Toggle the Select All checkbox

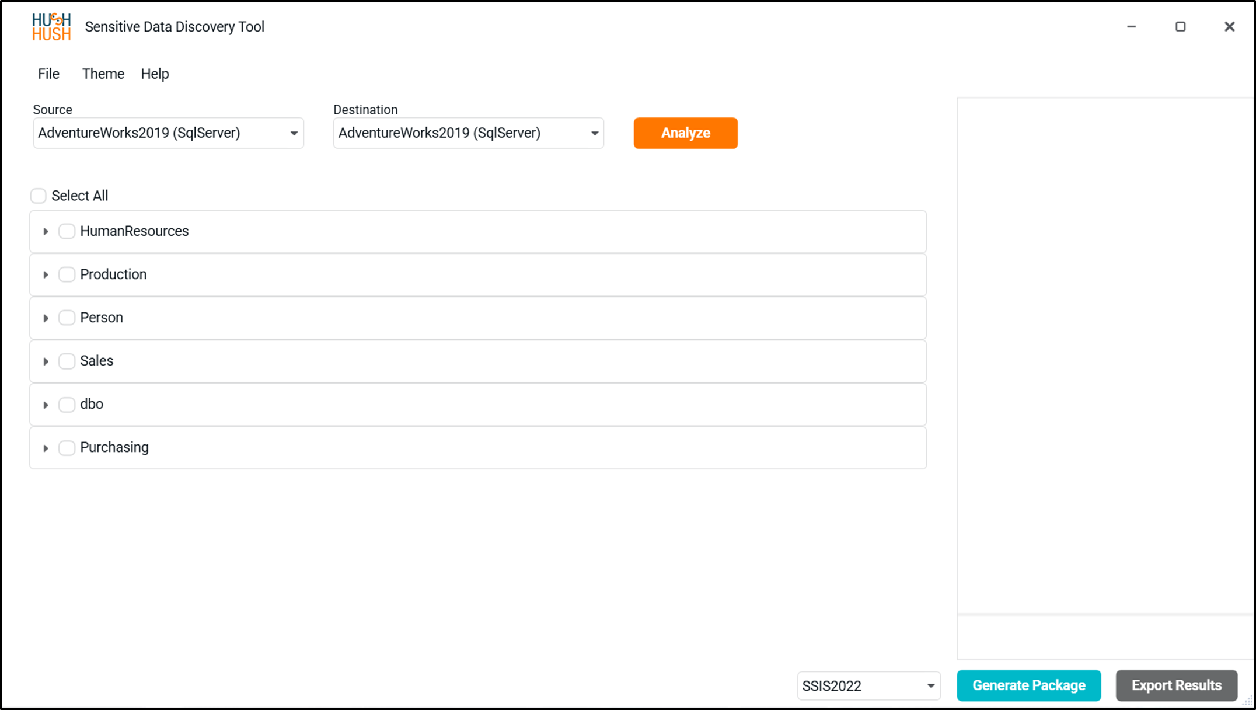[x=39, y=196]
